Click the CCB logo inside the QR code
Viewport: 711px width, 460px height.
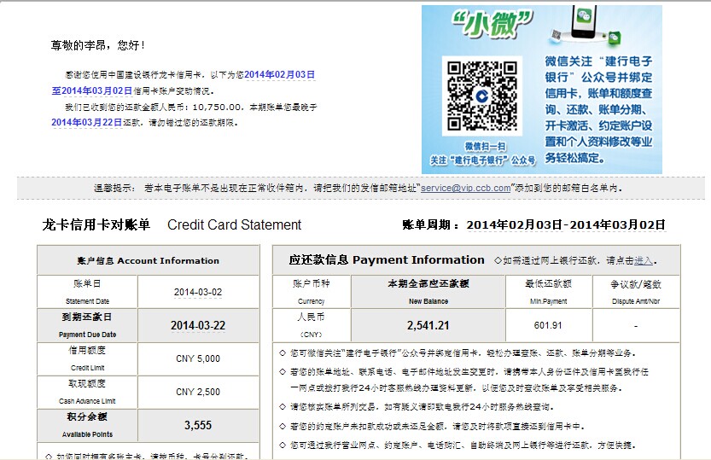482,96
